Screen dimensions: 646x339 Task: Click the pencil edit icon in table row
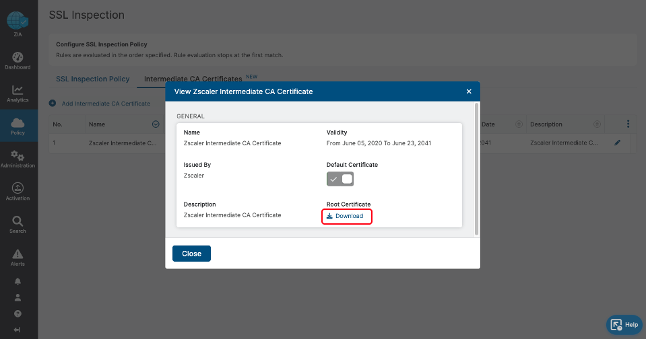click(x=618, y=143)
